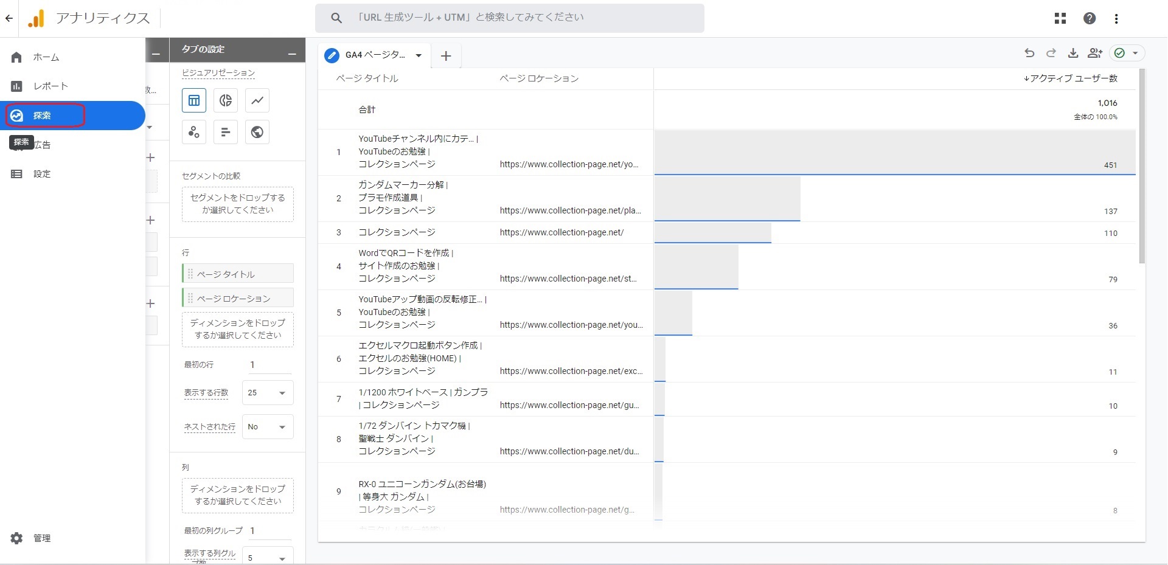Click row 6 エクセルマクロ起動ボタン作成 title
The width and height of the screenshot is (1168, 565).
pyautogui.click(x=420, y=358)
